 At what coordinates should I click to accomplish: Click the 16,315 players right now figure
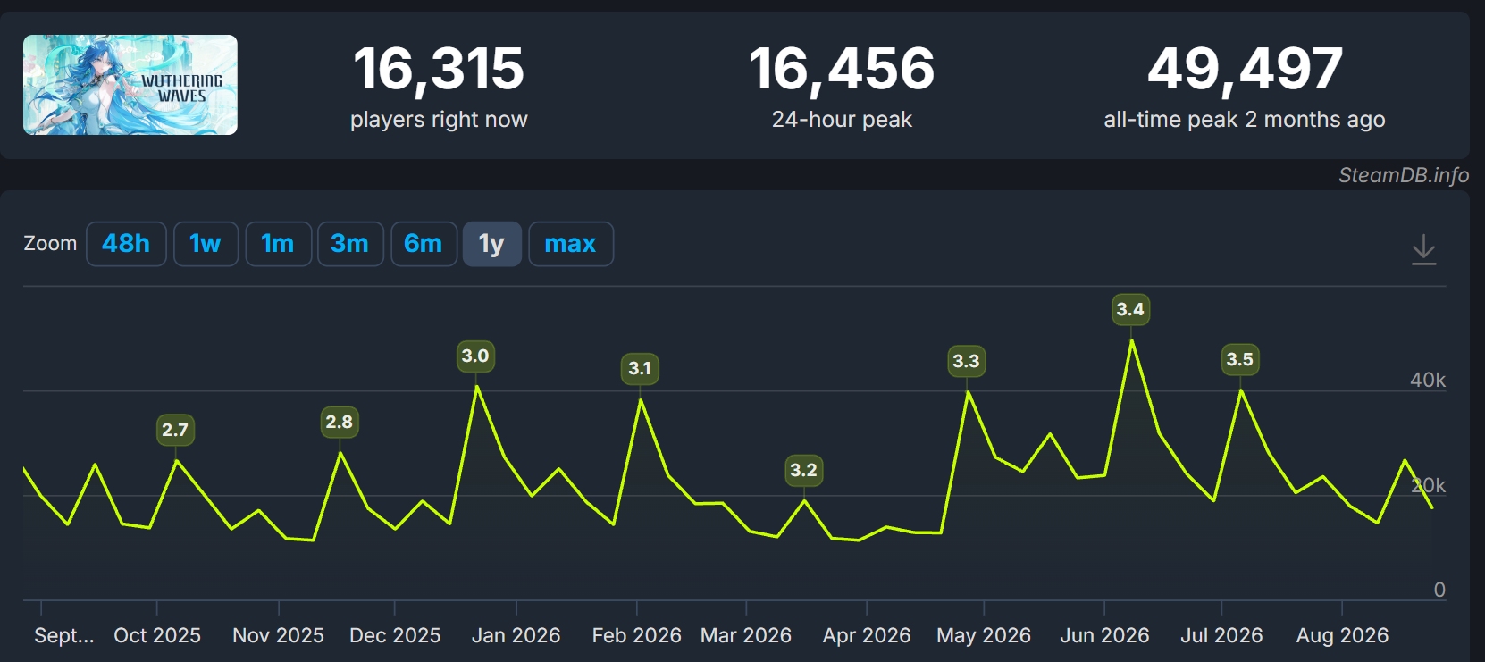[x=439, y=69]
